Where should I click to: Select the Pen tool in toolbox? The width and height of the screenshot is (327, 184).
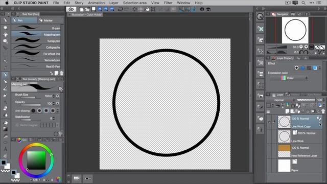(5, 75)
